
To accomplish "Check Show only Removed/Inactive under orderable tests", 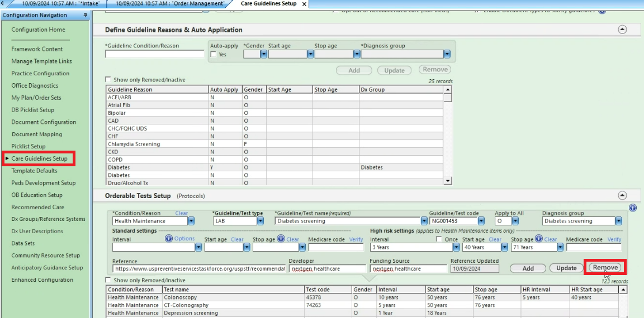I will pyautogui.click(x=108, y=280).
